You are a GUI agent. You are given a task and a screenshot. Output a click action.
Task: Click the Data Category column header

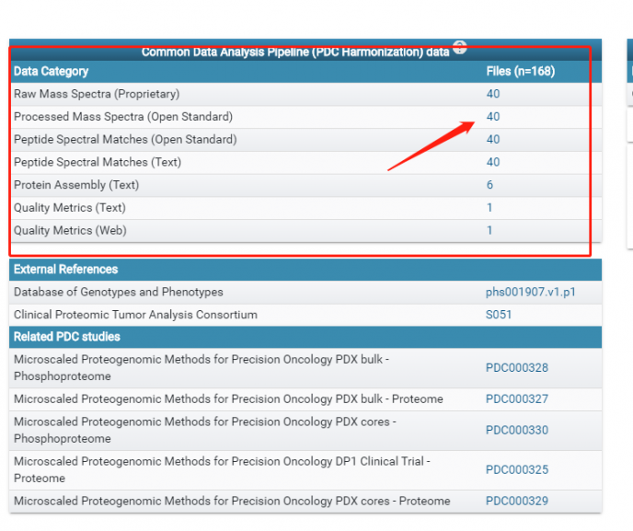pyautogui.click(x=52, y=72)
